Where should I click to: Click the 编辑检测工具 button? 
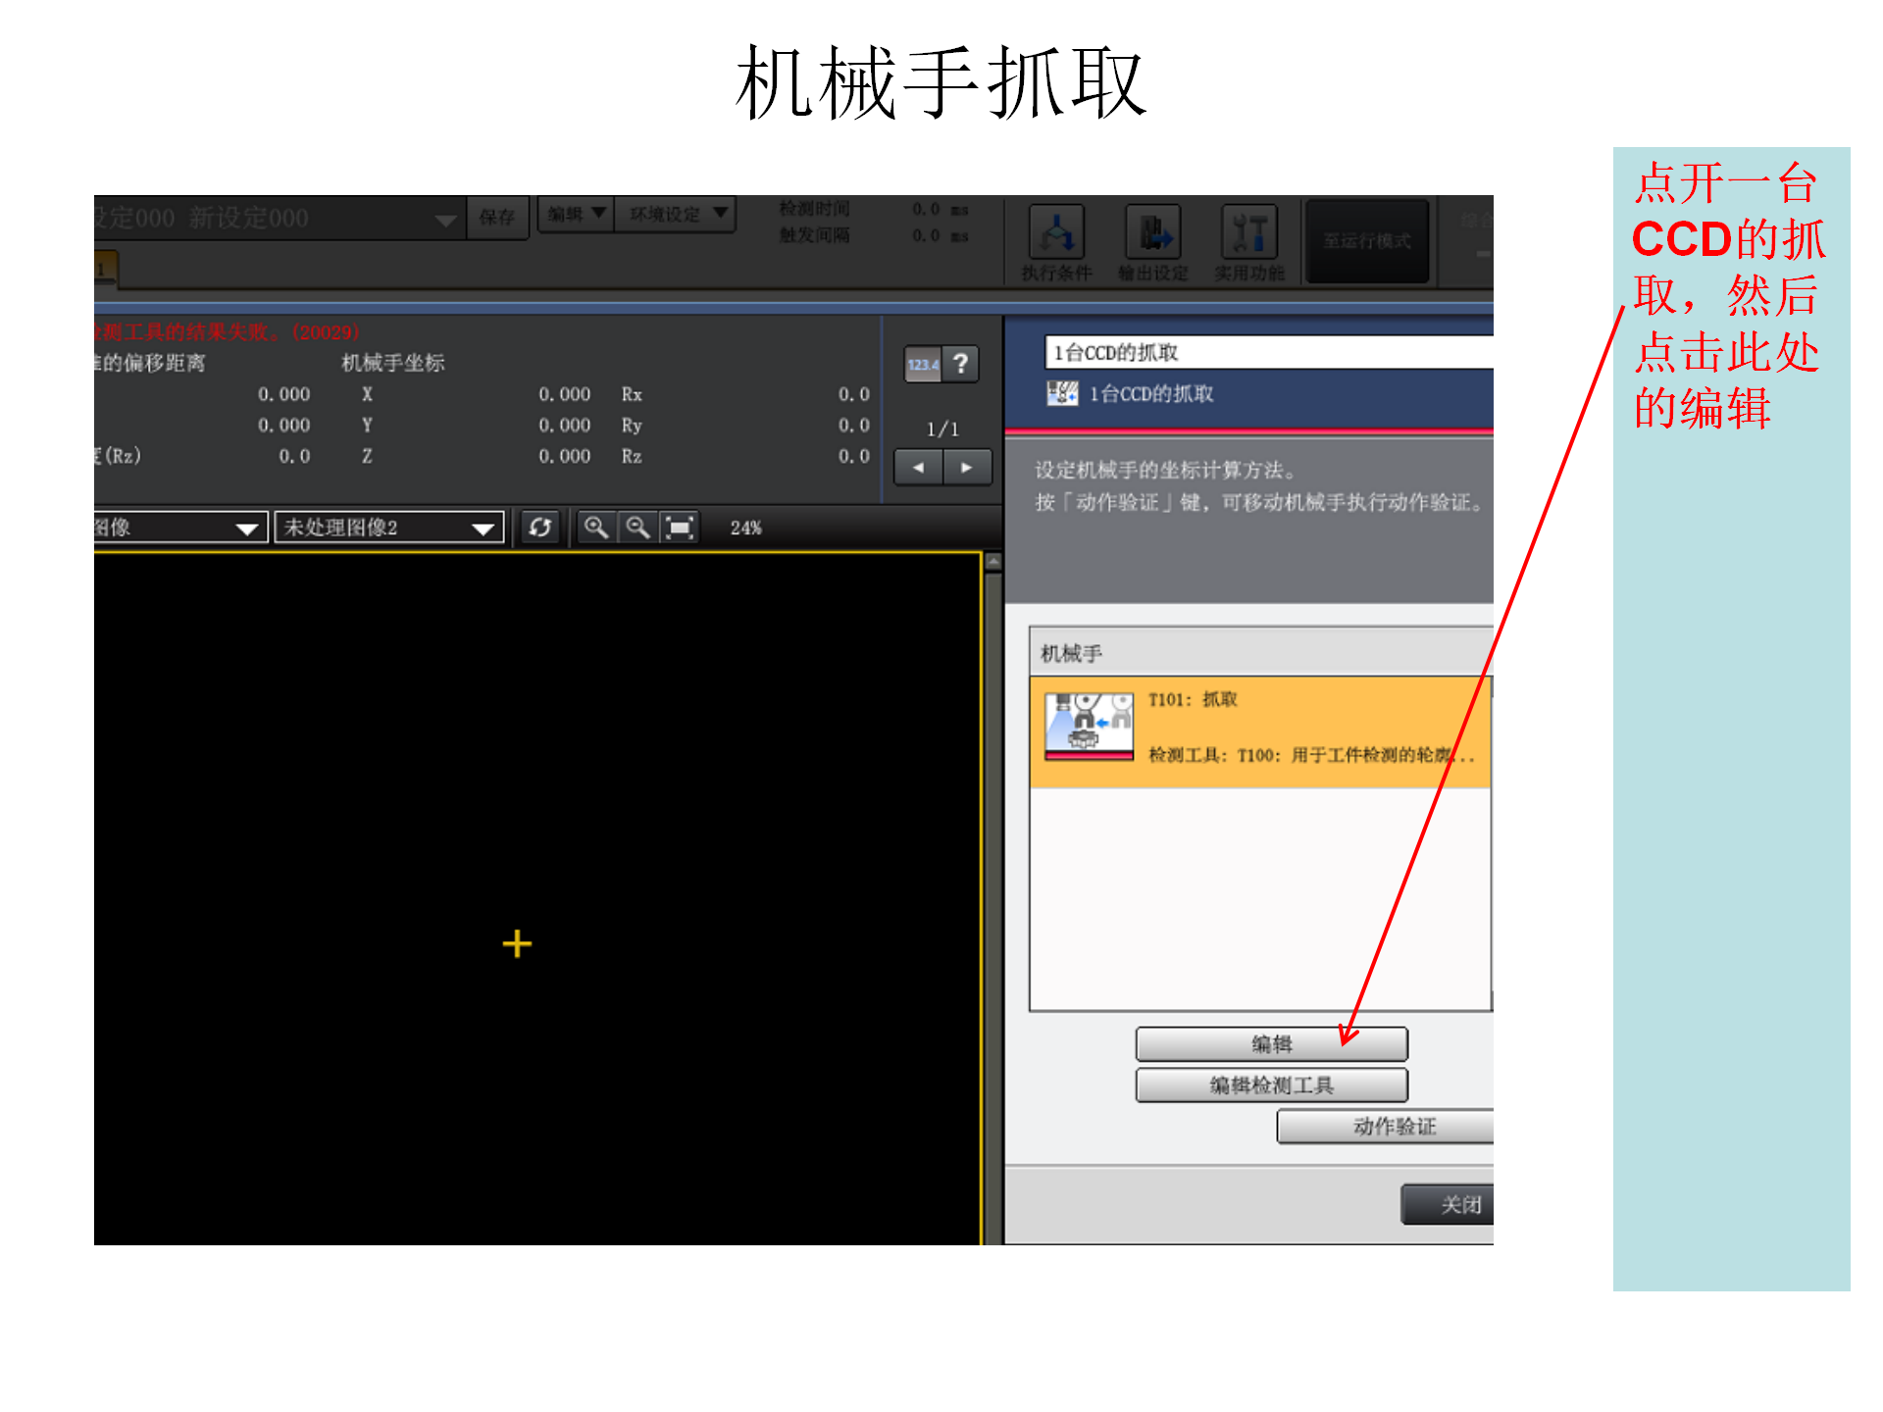coord(1272,1085)
